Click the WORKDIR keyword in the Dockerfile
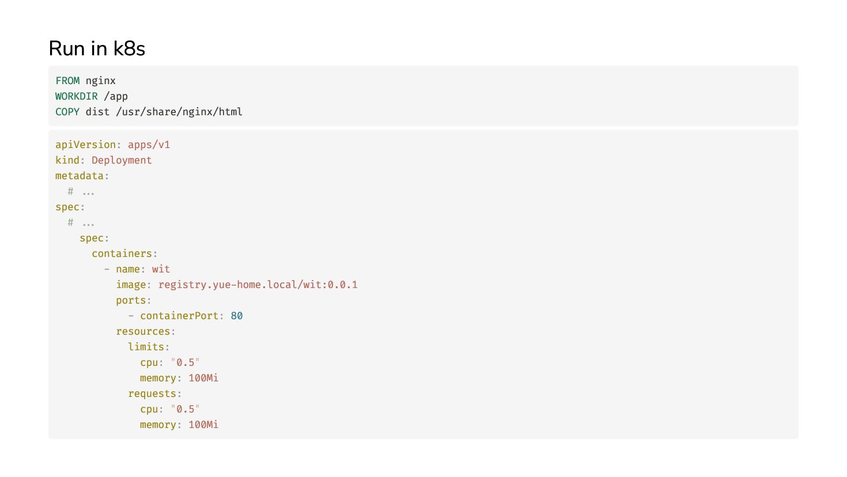 77,96
